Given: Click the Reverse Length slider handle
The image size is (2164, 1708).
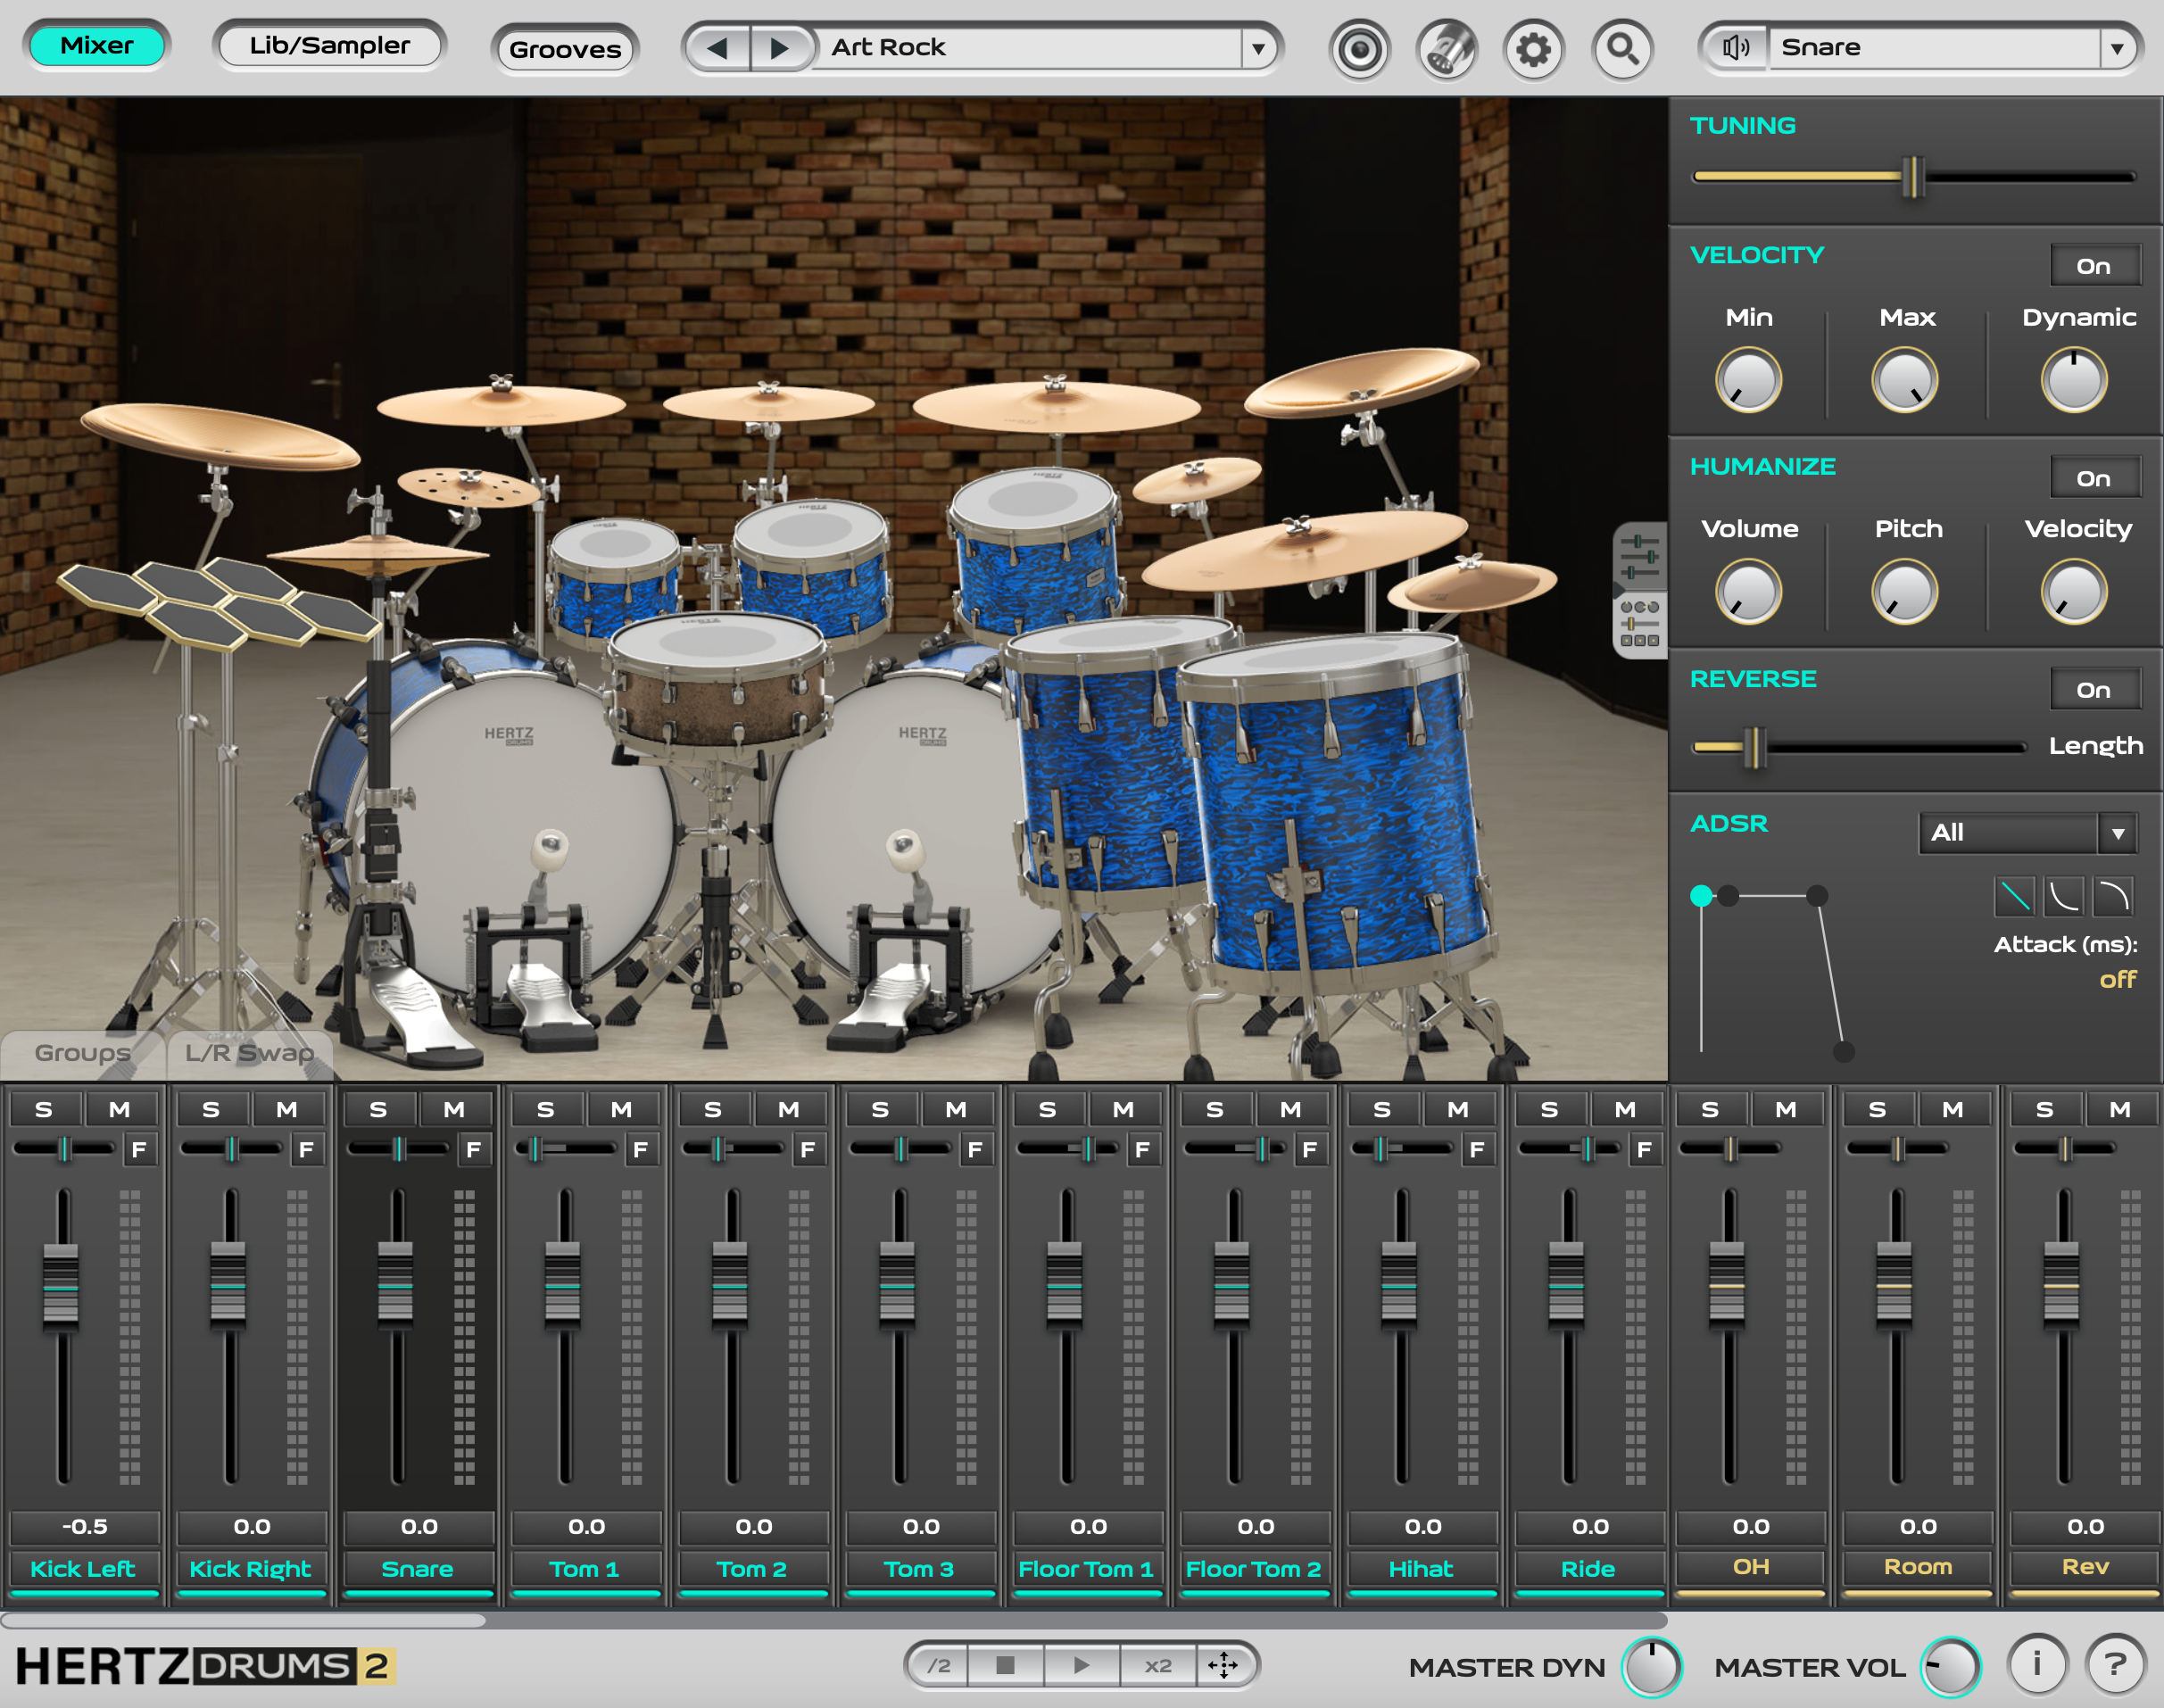Looking at the screenshot, I should [1754, 747].
